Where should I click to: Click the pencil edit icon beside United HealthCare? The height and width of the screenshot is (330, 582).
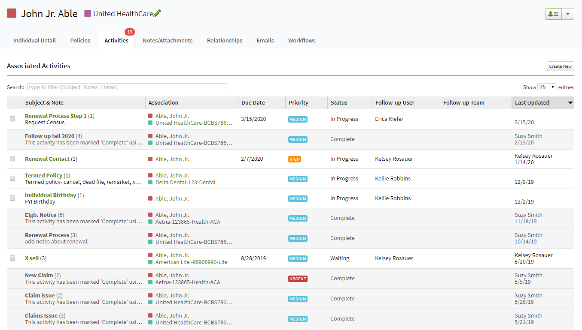click(157, 13)
